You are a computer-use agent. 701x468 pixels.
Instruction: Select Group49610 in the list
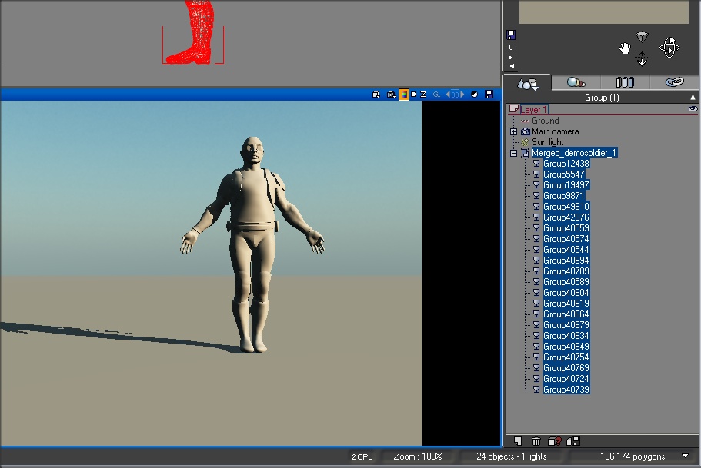coord(566,206)
